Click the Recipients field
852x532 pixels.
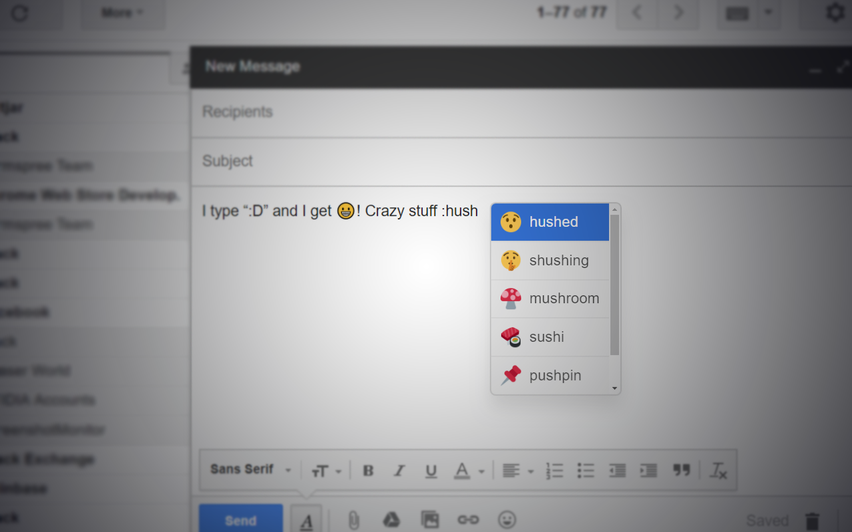tap(521, 112)
